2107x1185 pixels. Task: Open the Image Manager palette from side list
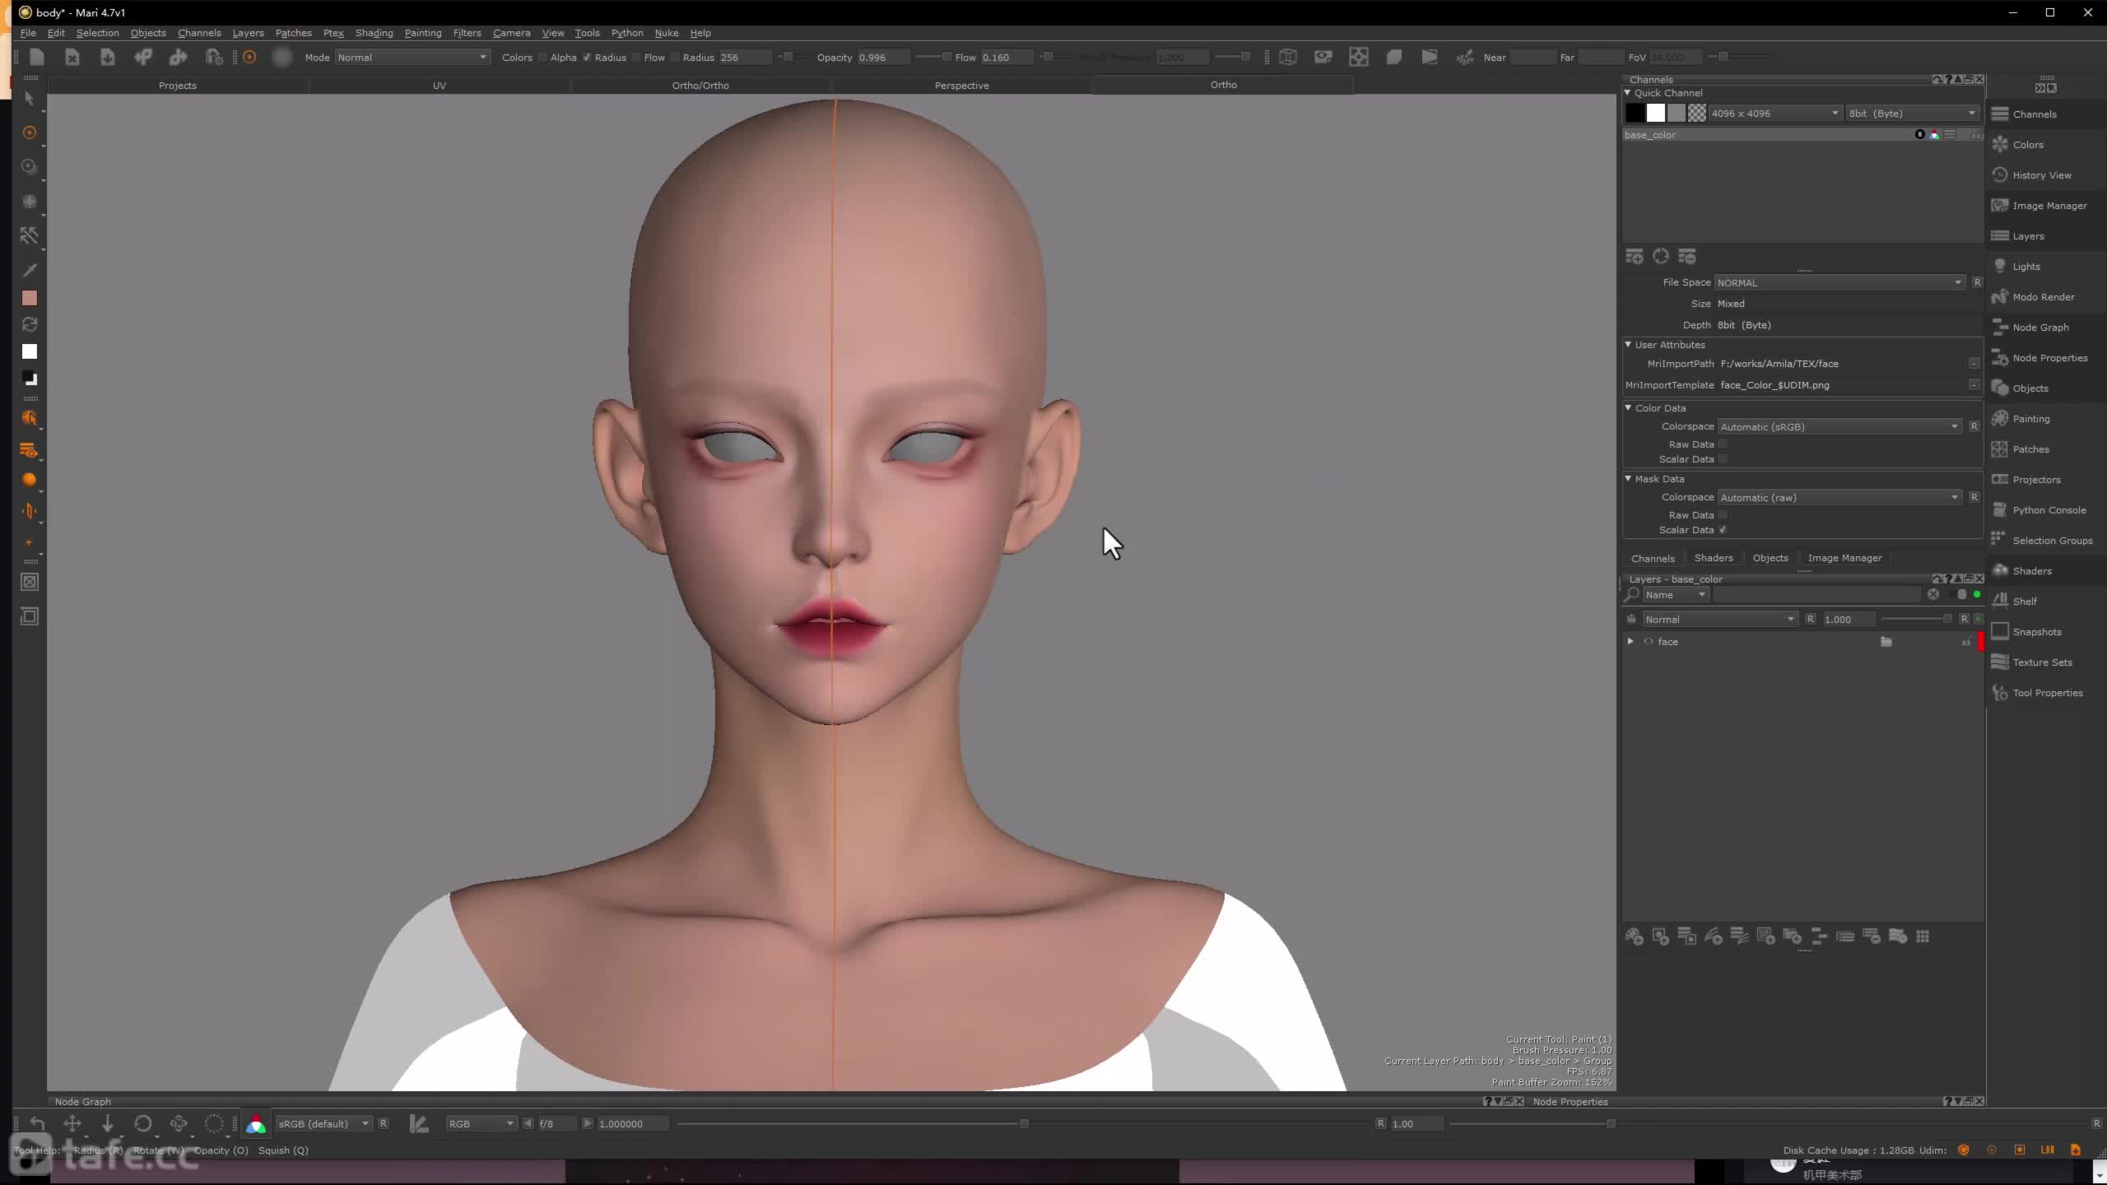[2049, 206]
